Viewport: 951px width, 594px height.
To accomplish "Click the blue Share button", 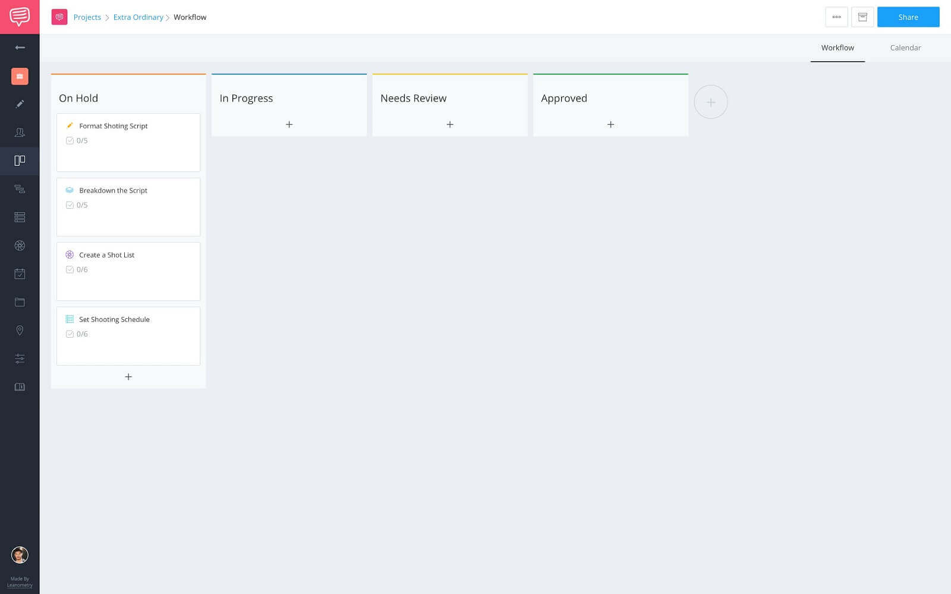I will pos(908,17).
